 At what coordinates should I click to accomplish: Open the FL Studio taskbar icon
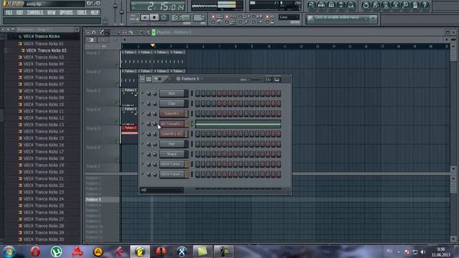coord(140,252)
